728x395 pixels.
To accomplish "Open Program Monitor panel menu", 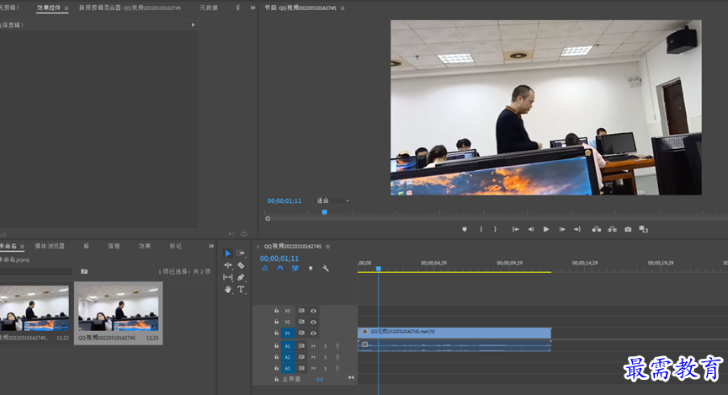I will click(343, 8).
